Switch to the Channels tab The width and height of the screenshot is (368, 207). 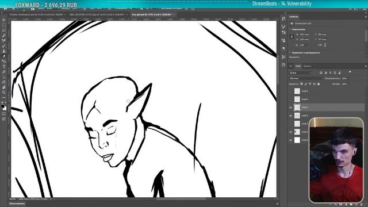[307, 66]
